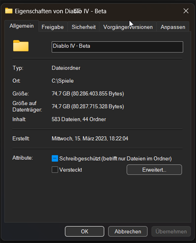Enable the Versteckt checkbox
Screen dimensions: 196x243
click(x=55, y=170)
